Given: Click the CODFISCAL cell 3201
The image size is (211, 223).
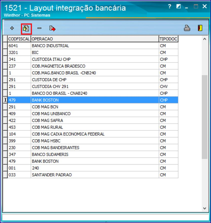Looking at the screenshot, I should click(19, 53).
